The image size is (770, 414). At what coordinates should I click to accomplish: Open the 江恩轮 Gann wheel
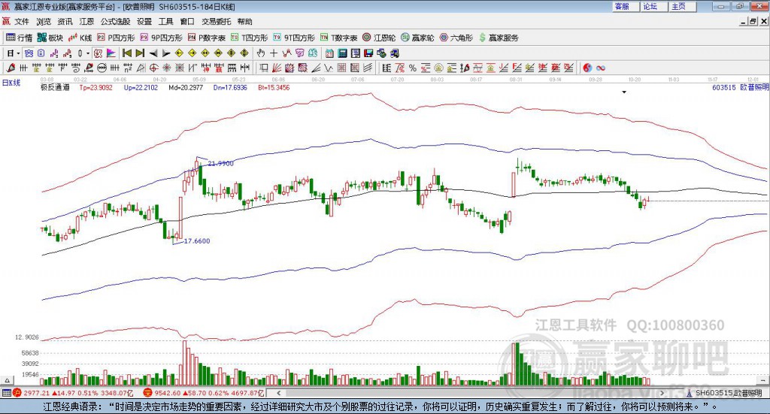pos(379,38)
